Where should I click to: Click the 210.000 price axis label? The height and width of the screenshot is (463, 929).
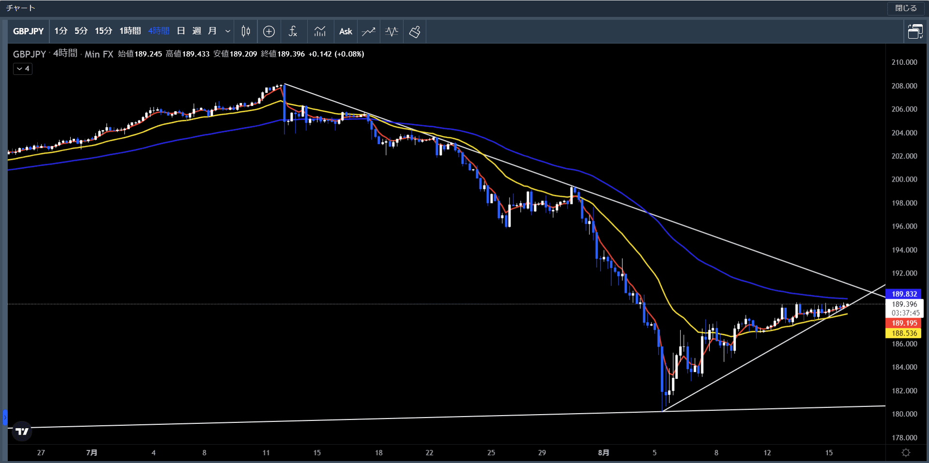click(904, 62)
